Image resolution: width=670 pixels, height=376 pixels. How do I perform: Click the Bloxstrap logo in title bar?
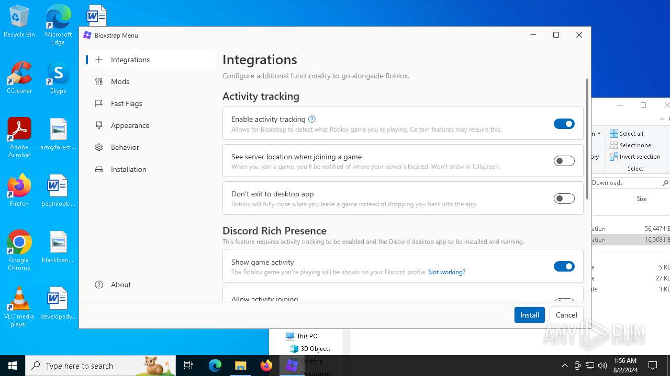coord(88,35)
